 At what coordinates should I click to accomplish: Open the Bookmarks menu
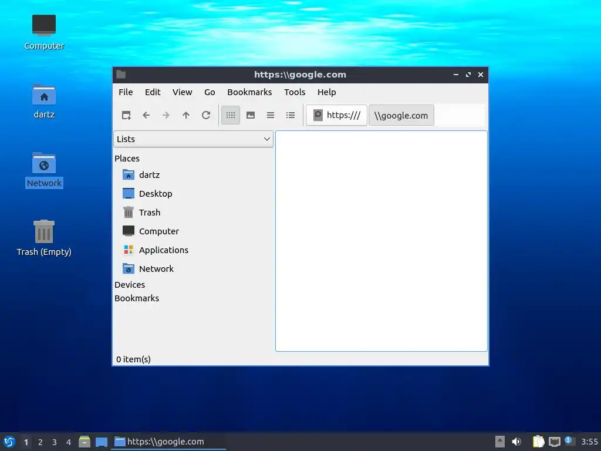click(249, 92)
